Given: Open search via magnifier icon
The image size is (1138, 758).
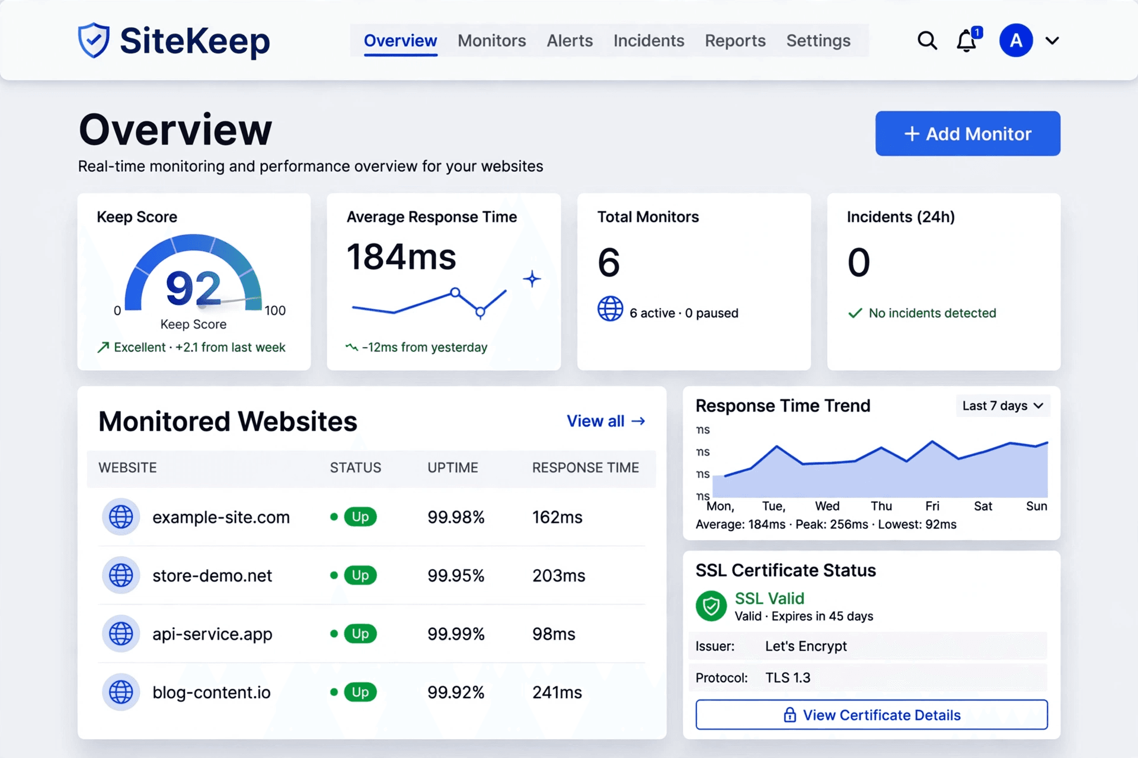Looking at the screenshot, I should click(x=927, y=40).
